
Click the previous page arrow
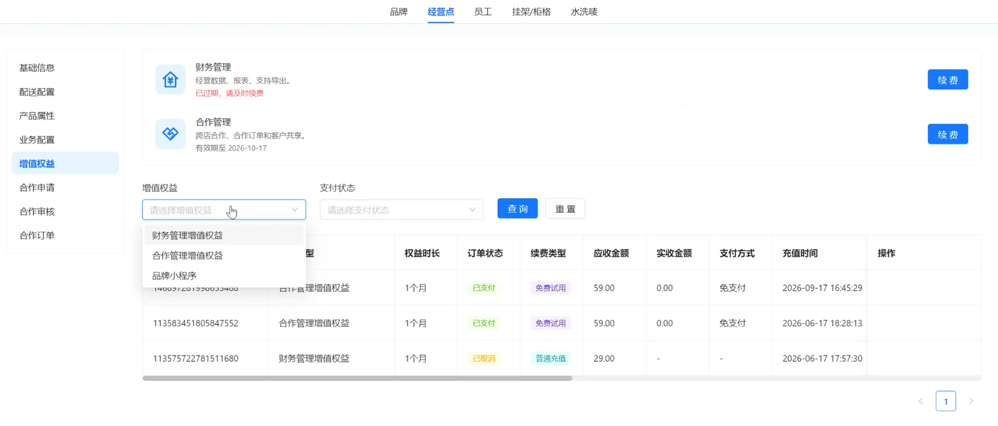921,401
